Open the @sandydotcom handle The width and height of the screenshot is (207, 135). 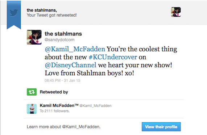[x=59, y=40]
